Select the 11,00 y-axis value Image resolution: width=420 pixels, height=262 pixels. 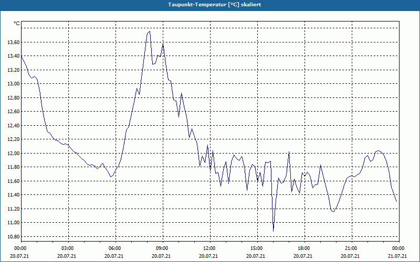pyautogui.click(x=14, y=222)
